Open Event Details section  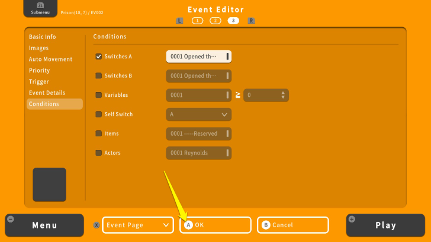[47, 93]
